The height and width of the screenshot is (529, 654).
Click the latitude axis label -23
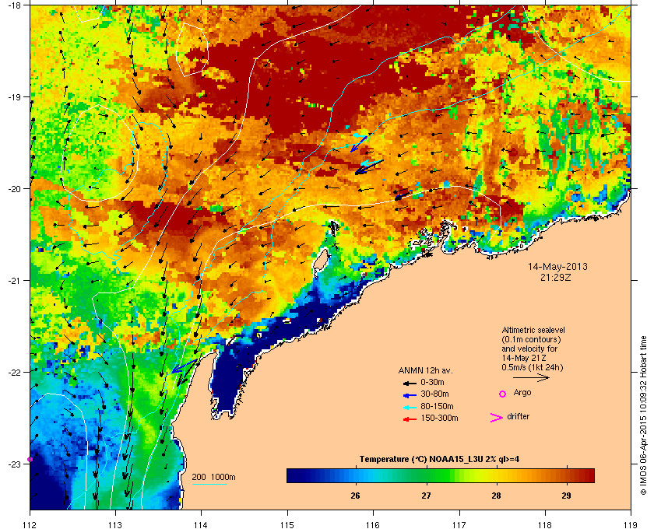click(x=14, y=464)
